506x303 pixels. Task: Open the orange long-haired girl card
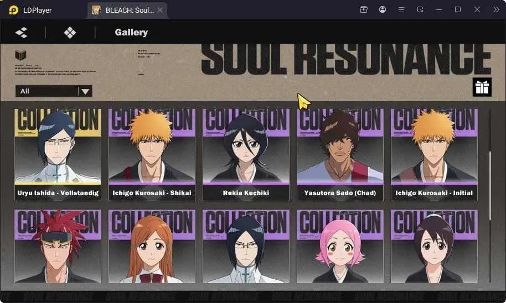pyautogui.click(x=152, y=247)
